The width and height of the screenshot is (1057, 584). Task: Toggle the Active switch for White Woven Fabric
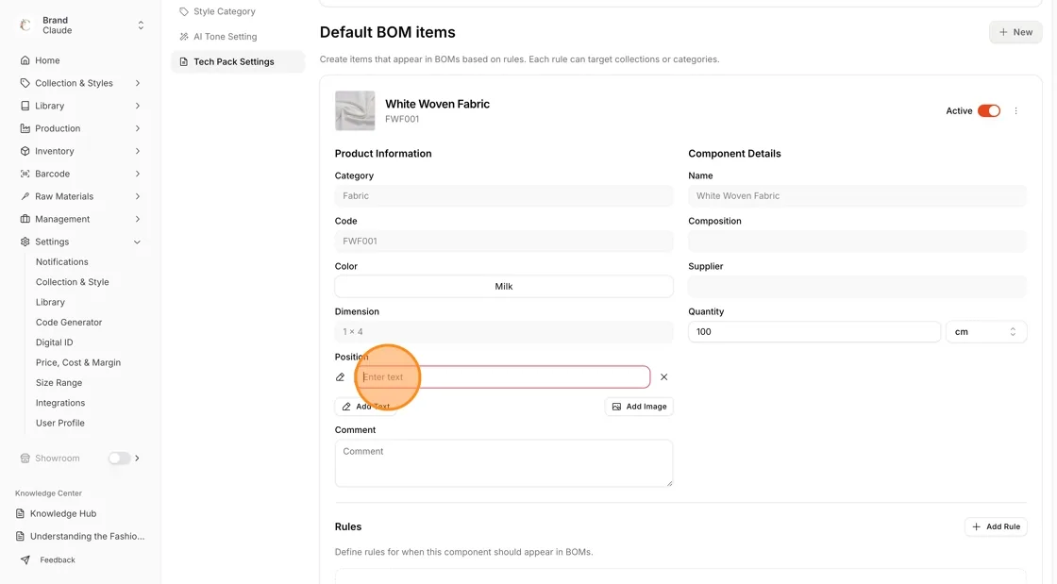(x=989, y=110)
